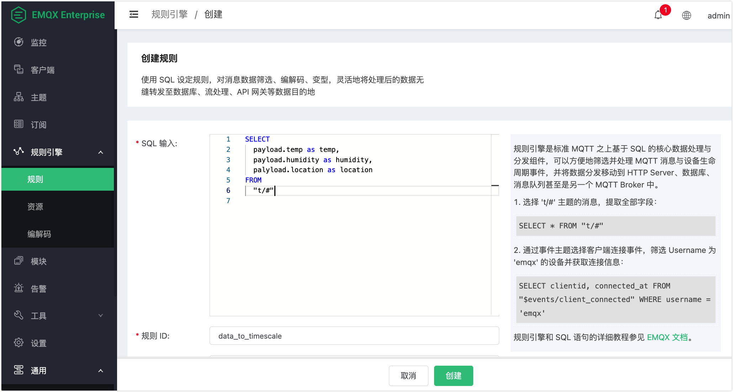The height and width of the screenshot is (392, 733).
Task: Click the 规则 ID input field
Action: tap(354, 336)
